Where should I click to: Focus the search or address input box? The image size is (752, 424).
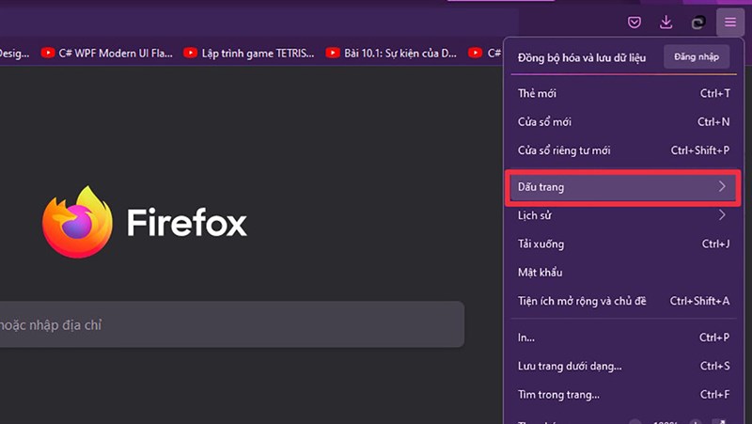pos(232,324)
